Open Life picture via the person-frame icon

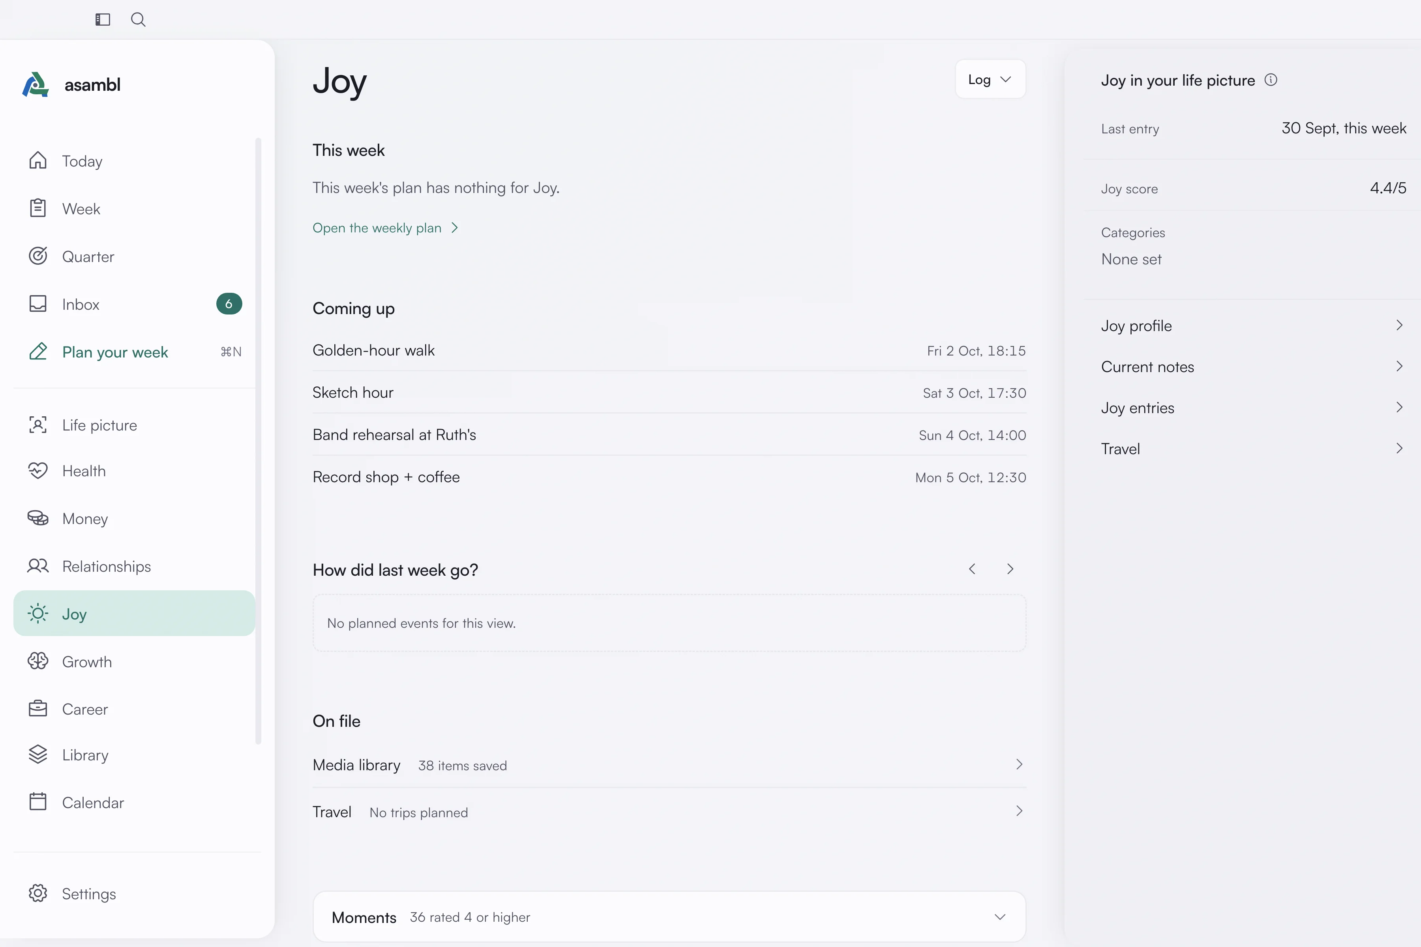(x=38, y=425)
